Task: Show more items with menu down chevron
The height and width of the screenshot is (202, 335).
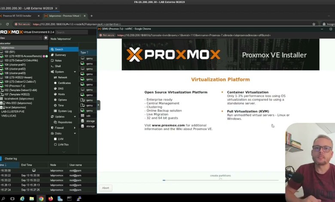Action: (64, 152)
